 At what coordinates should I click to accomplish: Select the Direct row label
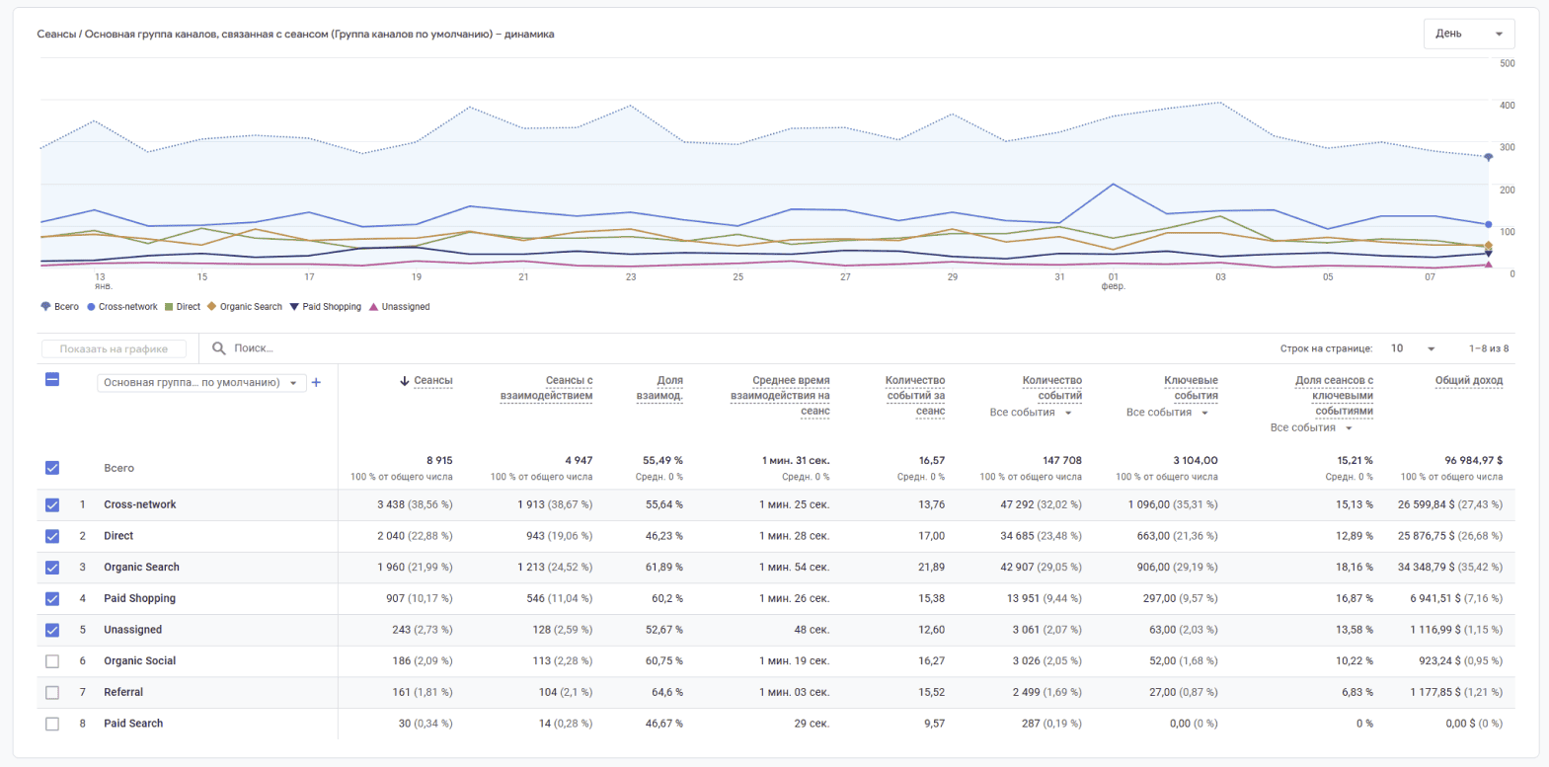(118, 536)
